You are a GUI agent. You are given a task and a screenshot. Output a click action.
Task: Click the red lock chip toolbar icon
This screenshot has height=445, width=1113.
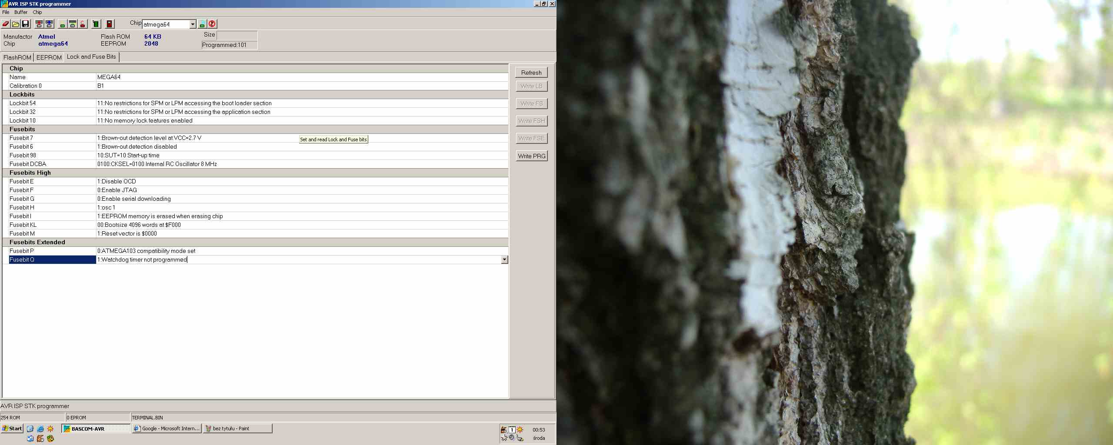[x=83, y=24]
